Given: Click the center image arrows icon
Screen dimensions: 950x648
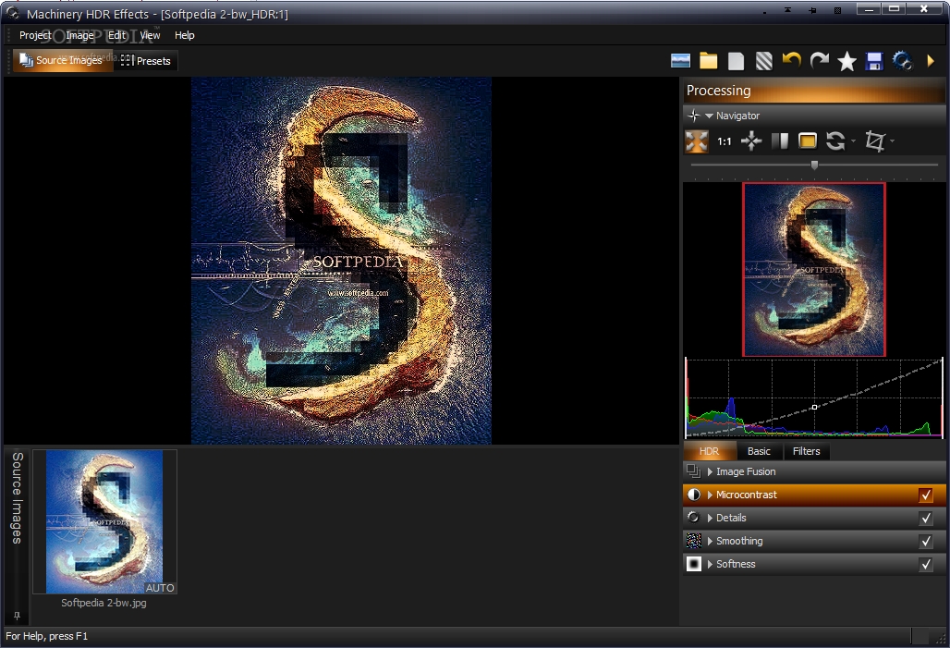Looking at the screenshot, I should click(x=751, y=141).
